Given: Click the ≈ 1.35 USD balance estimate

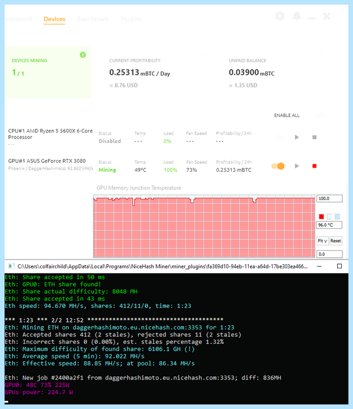Looking at the screenshot, I should (243, 85).
